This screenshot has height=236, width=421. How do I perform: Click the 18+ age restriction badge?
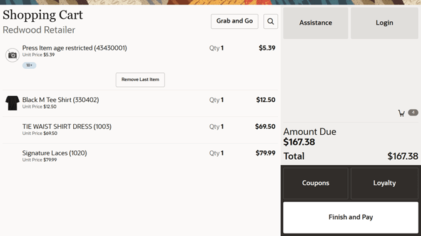pyautogui.click(x=29, y=65)
